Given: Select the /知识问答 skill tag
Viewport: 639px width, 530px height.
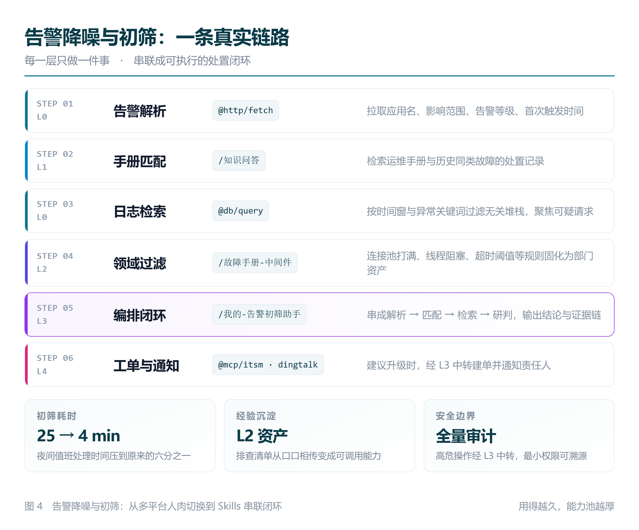Looking at the screenshot, I should [x=239, y=160].
